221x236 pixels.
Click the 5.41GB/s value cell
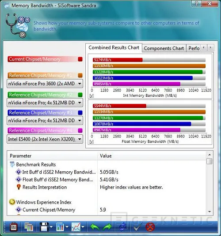click(109, 179)
